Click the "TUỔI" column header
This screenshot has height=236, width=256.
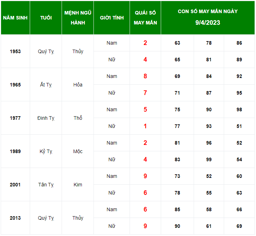point(46,18)
